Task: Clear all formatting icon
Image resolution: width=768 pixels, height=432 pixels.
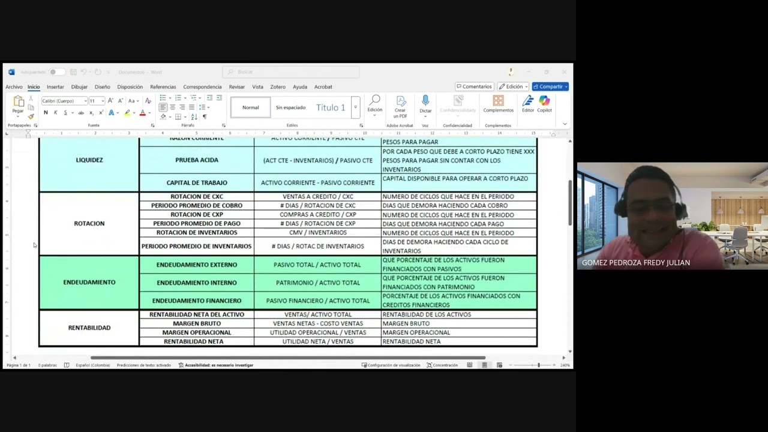Action: pos(148,101)
